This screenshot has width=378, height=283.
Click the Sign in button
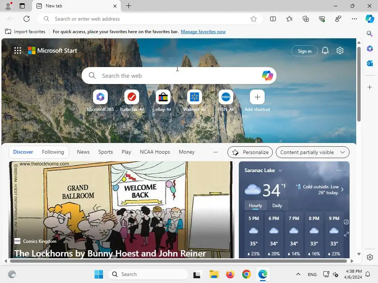[305, 51]
